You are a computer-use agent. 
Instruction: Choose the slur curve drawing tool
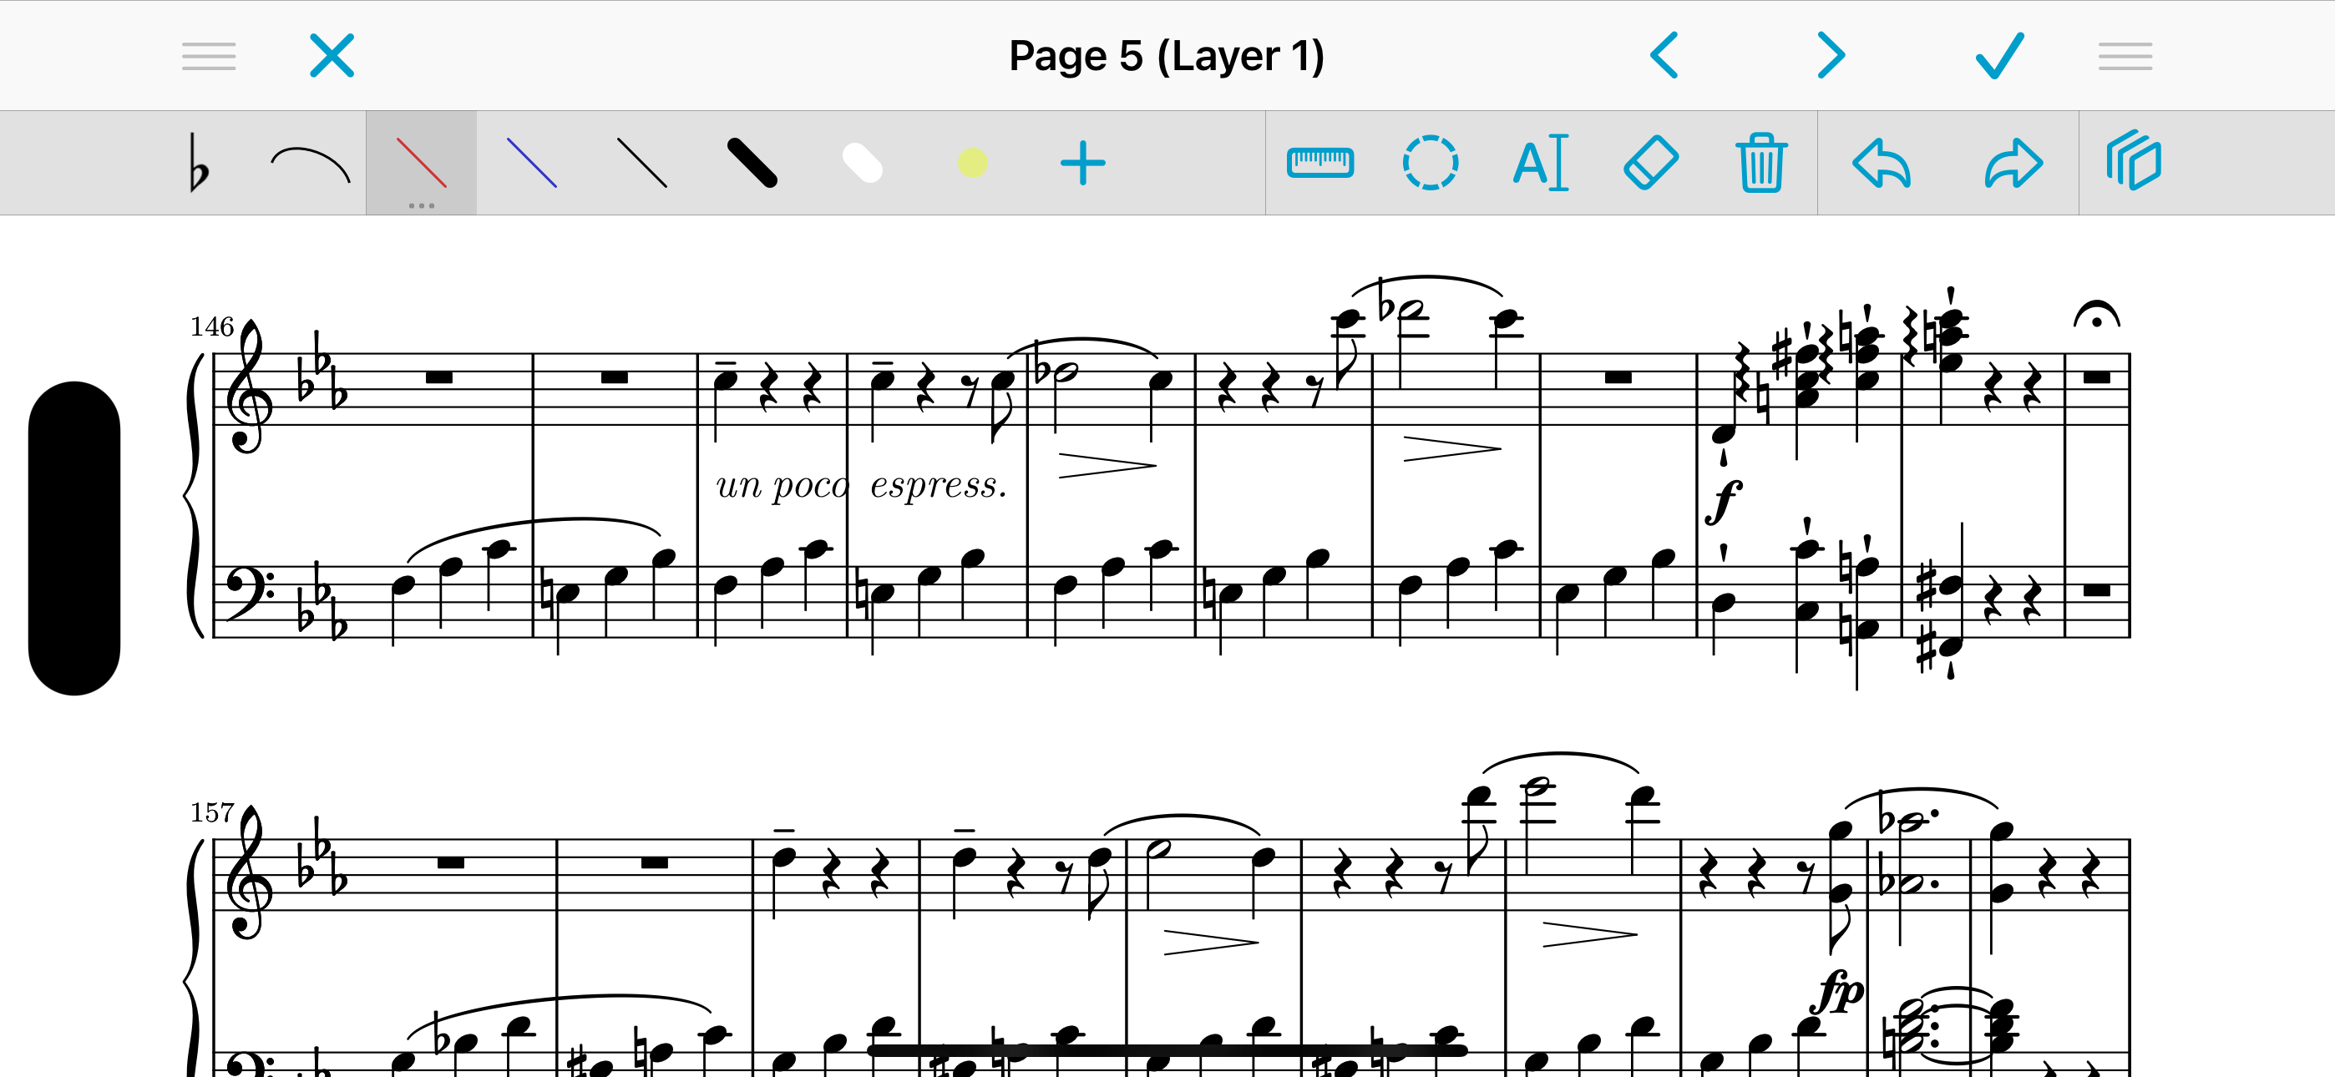pos(310,164)
